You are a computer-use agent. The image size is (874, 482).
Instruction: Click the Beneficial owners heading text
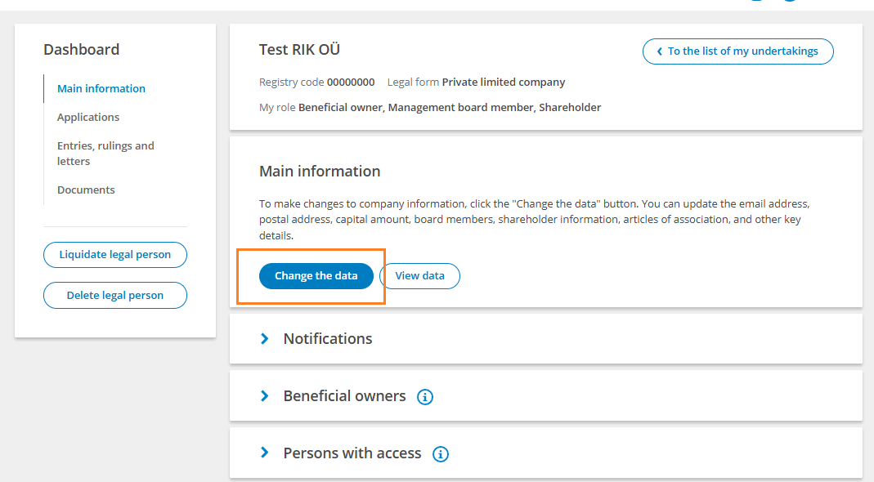[344, 396]
